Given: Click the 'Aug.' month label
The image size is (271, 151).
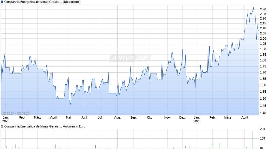Looking at the screenshot, I should tap(117, 118).
